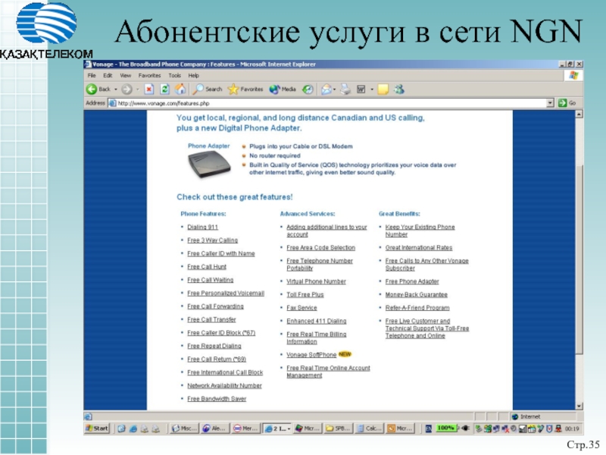Print the page with printer icon
Screen dimensions: 606x455
click(x=345, y=89)
